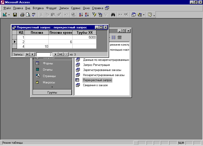203x146 pixels.
Task: Click the Insert Hyperlink globe icon
Action: tap(74, 15)
